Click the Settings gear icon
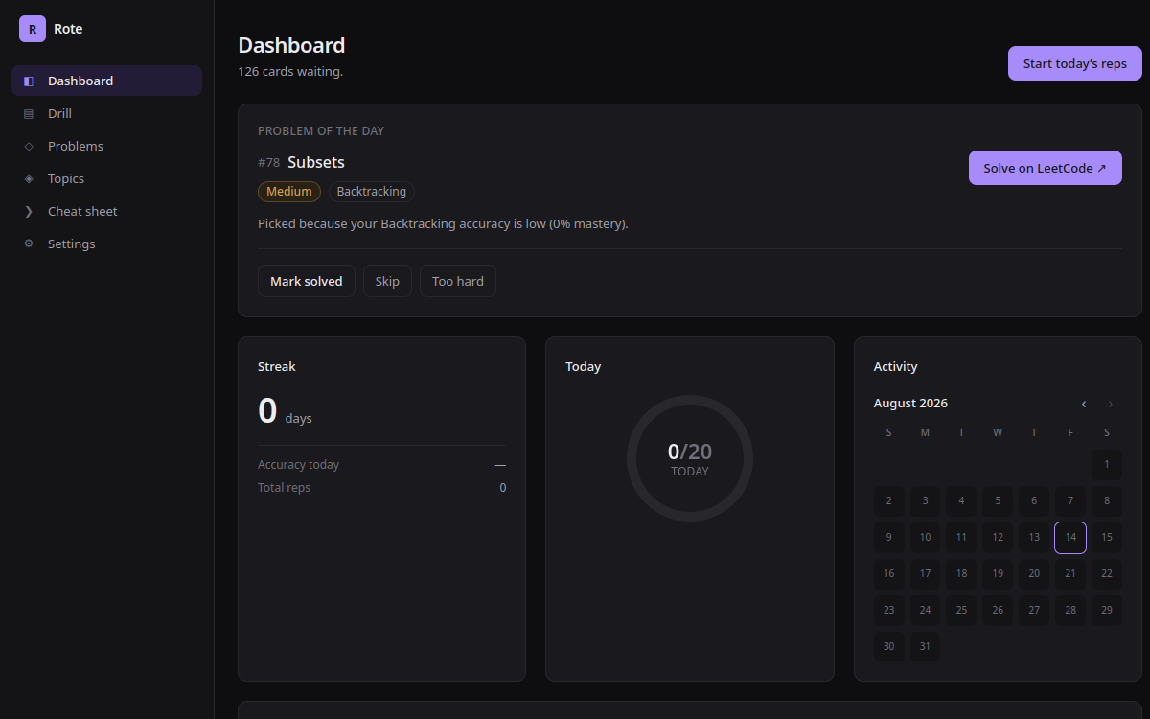The image size is (1150, 719). (x=29, y=244)
